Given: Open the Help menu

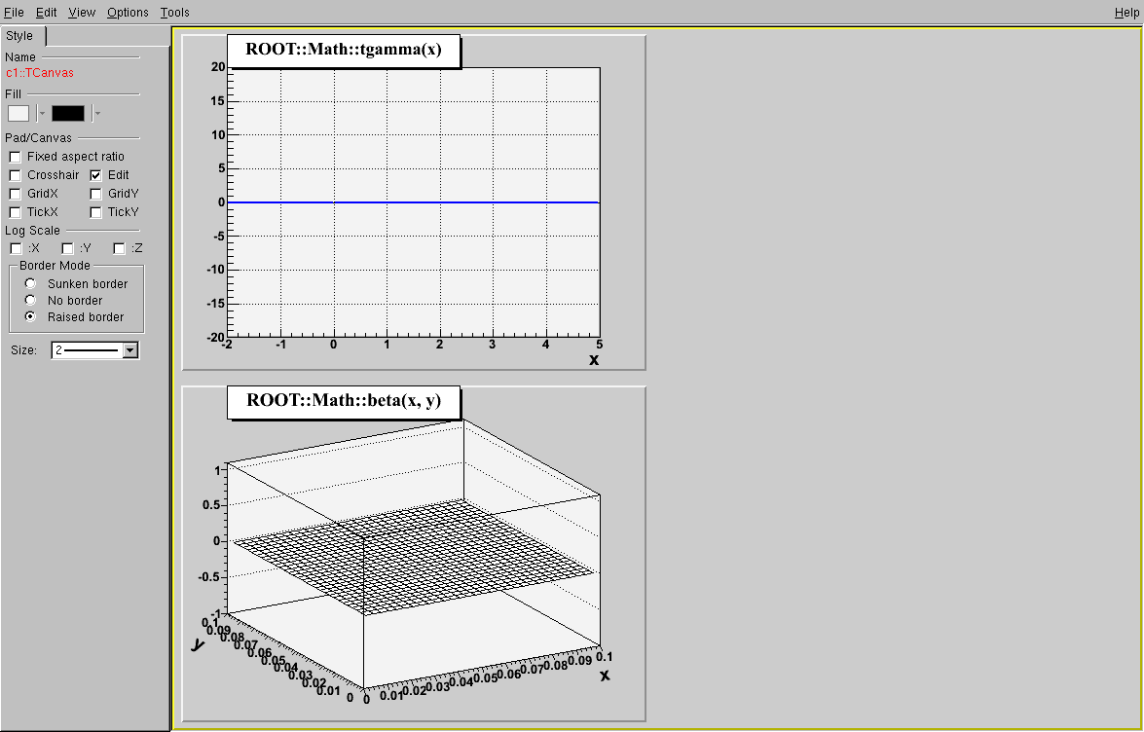Looking at the screenshot, I should [1126, 13].
